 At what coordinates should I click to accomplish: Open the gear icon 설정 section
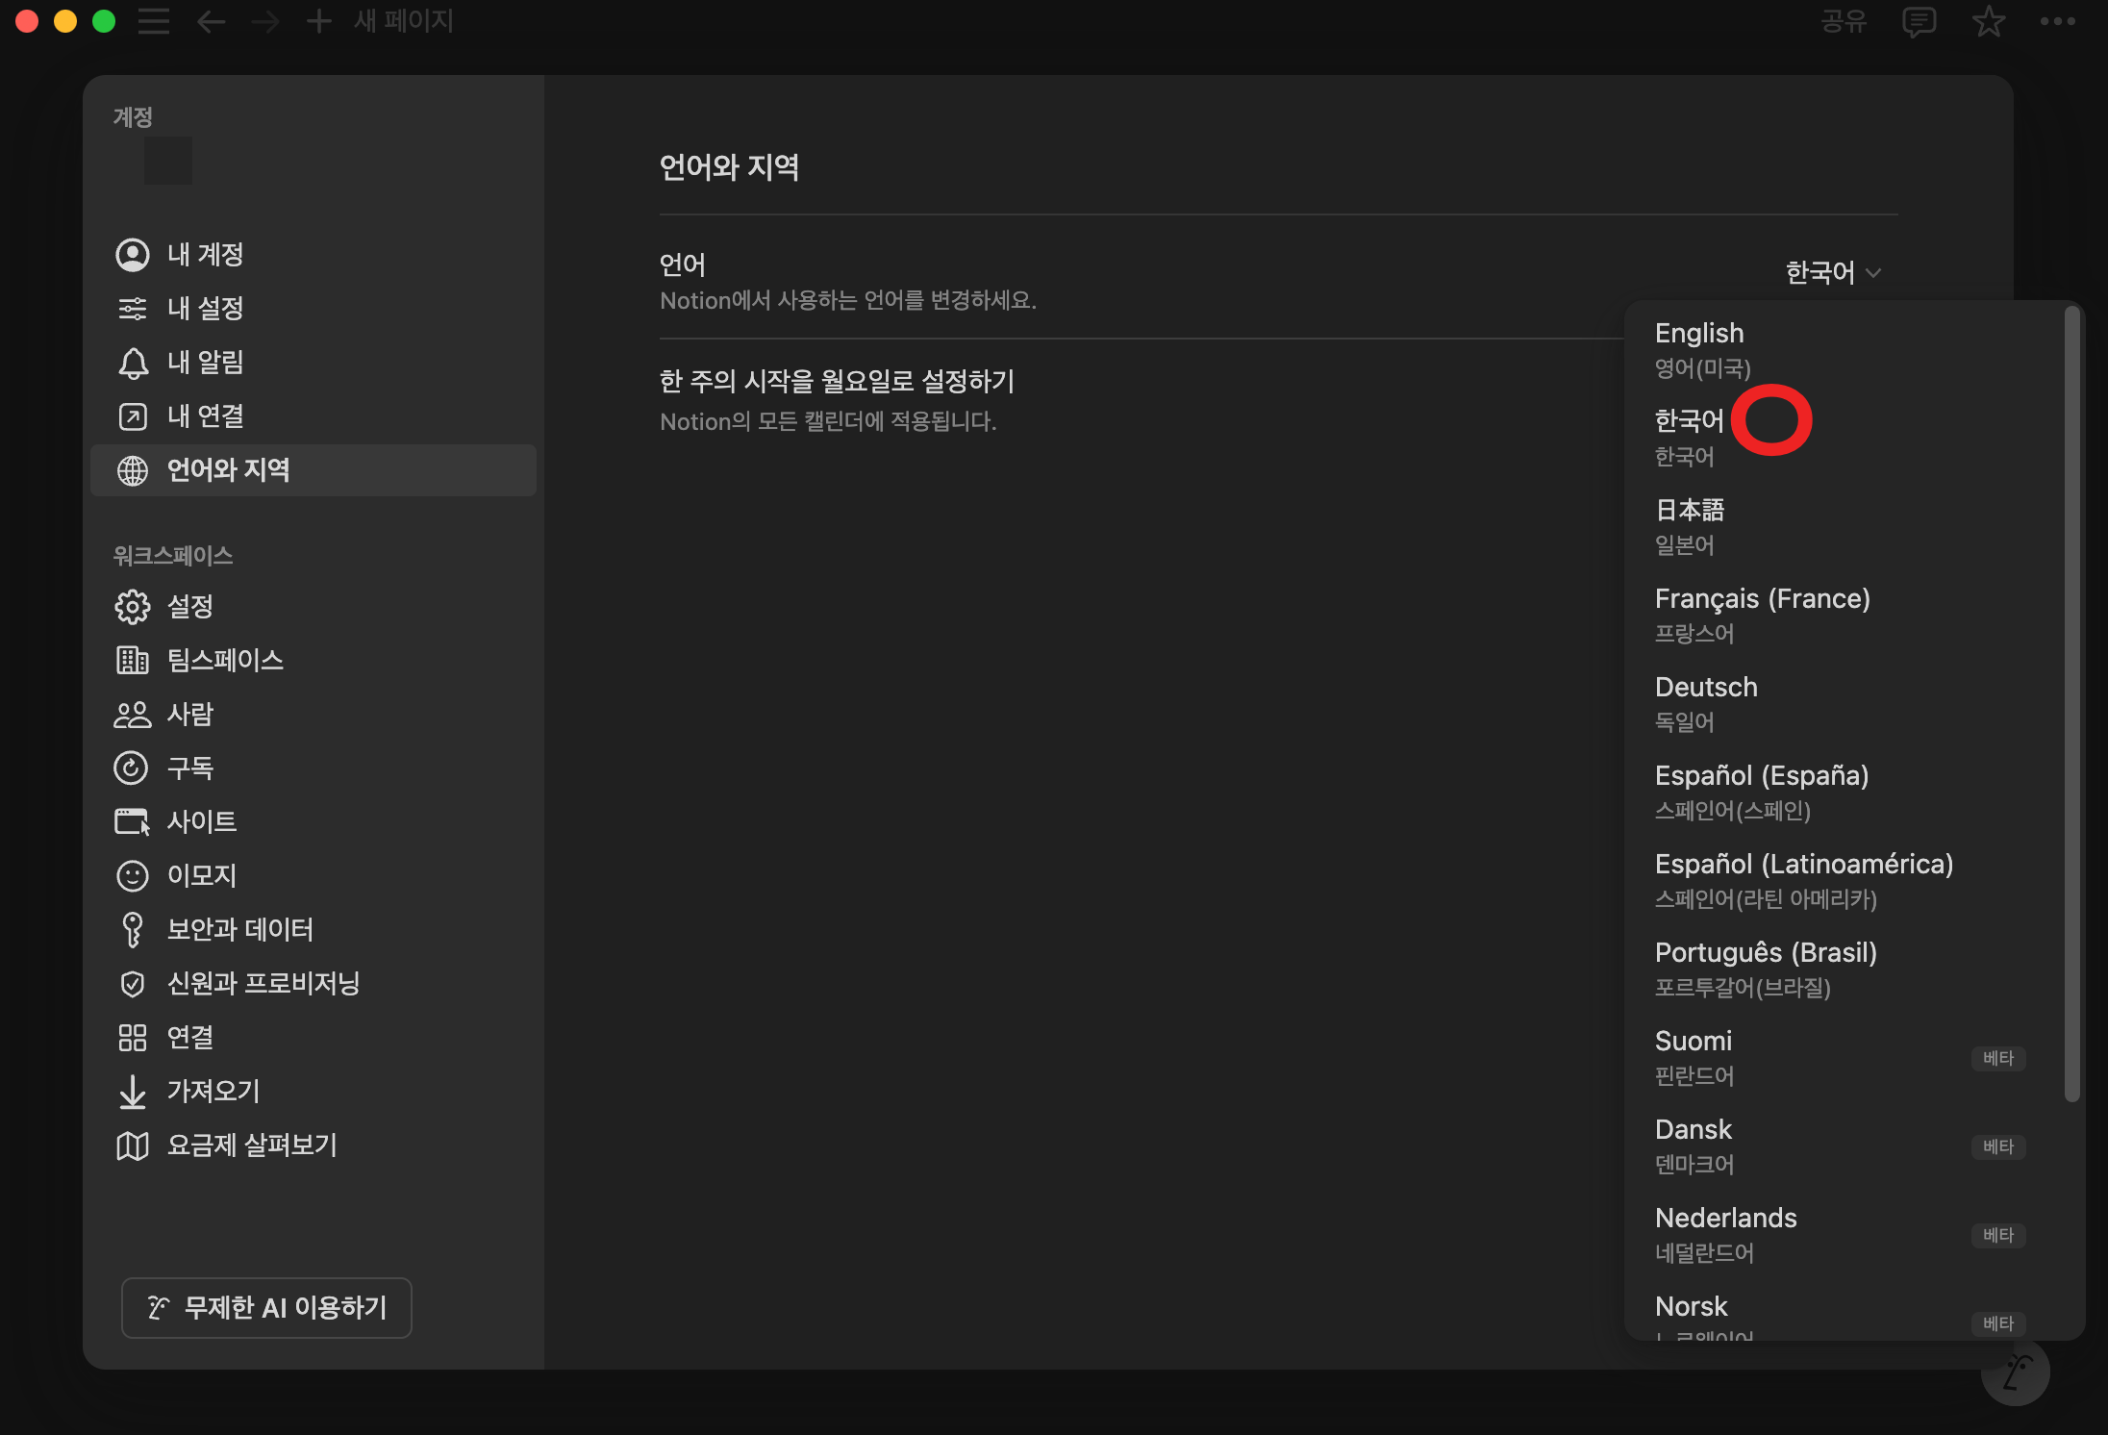[133, 607]
